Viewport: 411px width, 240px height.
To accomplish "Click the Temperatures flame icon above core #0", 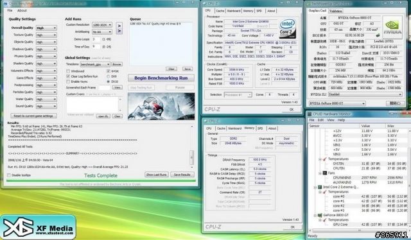I will [x=324, y=192].
